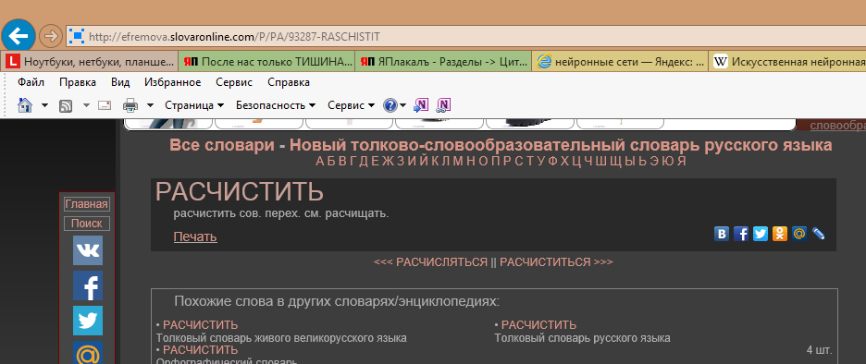
Task: Open the Справка menu
Action: coord(289,82)
